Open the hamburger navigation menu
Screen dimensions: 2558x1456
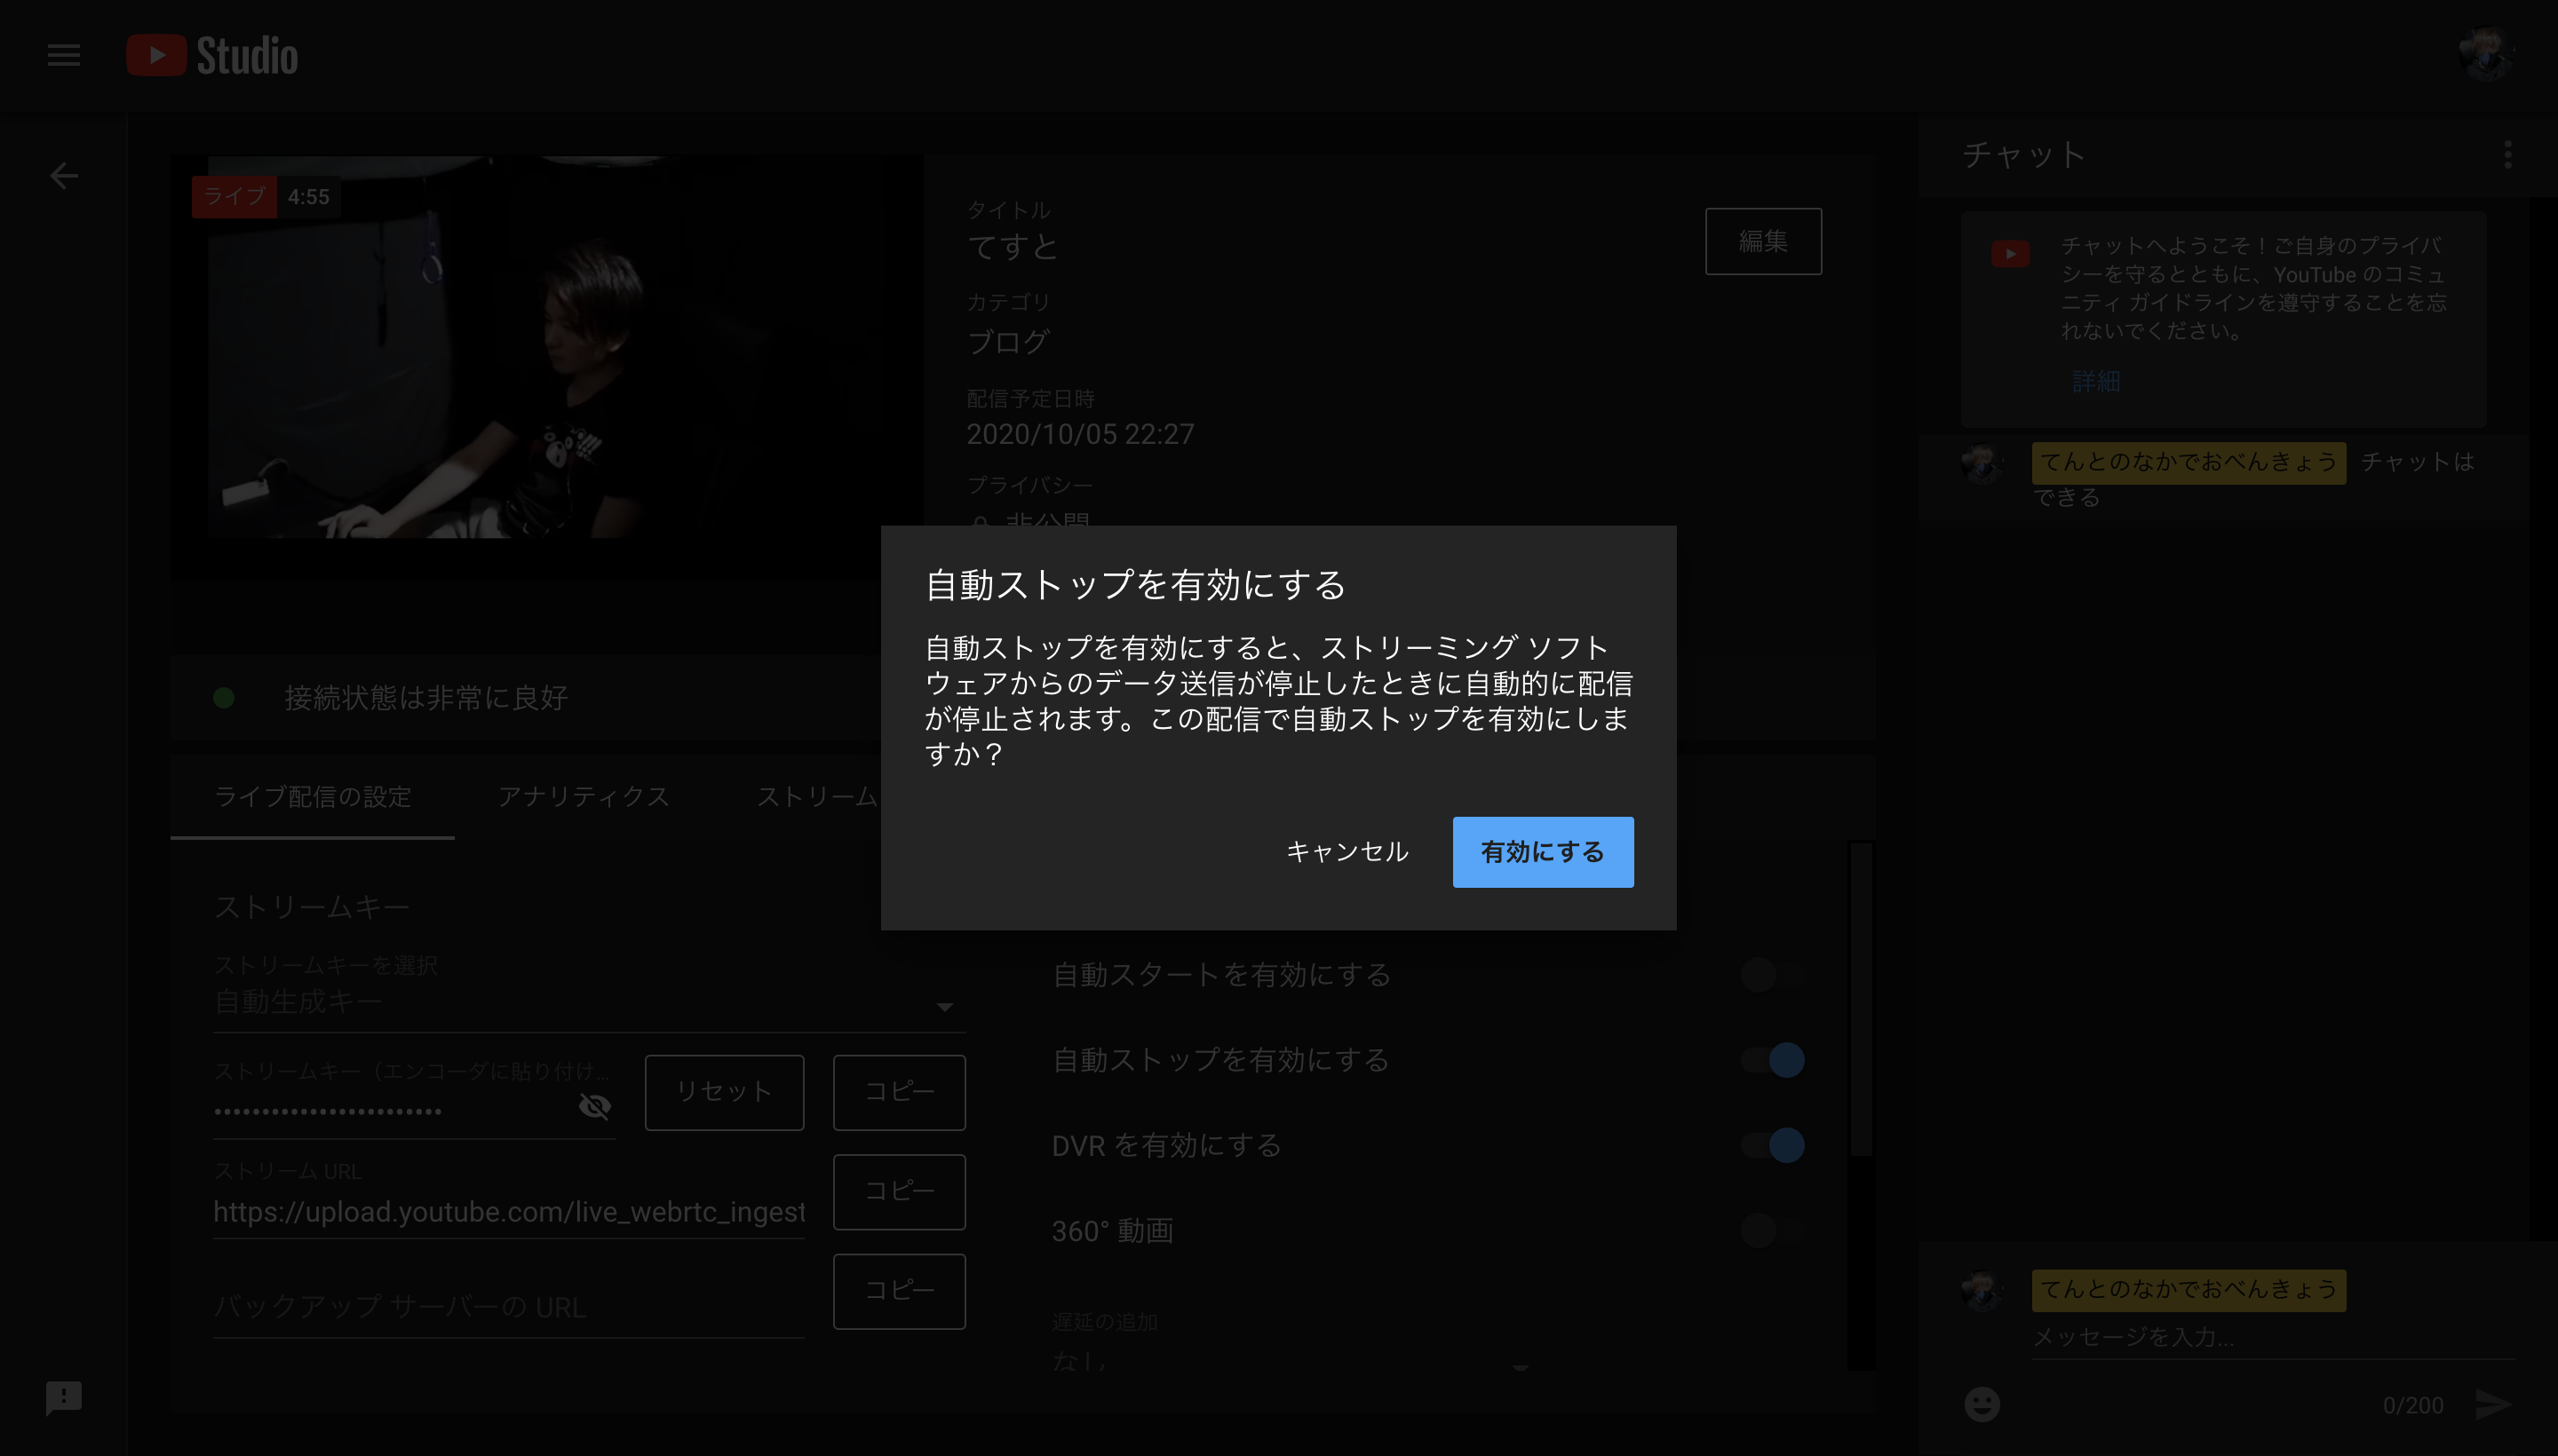(x=63, y=55)
